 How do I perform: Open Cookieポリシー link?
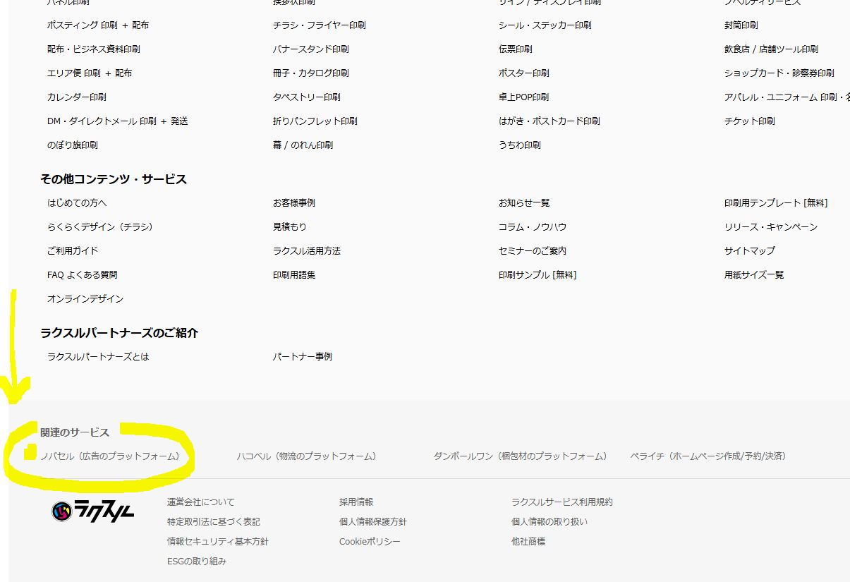pos(370,542)
